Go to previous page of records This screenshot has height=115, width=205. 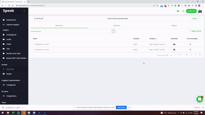(x=191, y=55)
